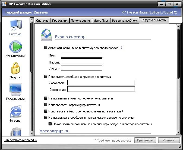Toggle Использовать страницу приветствия checkbox
This screenshot has width=183, height=150.
coord(46,105)
